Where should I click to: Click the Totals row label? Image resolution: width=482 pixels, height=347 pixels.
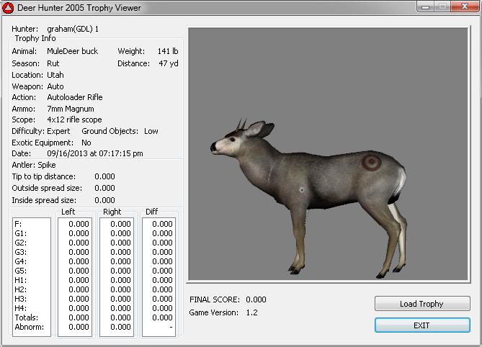(26, 317)
